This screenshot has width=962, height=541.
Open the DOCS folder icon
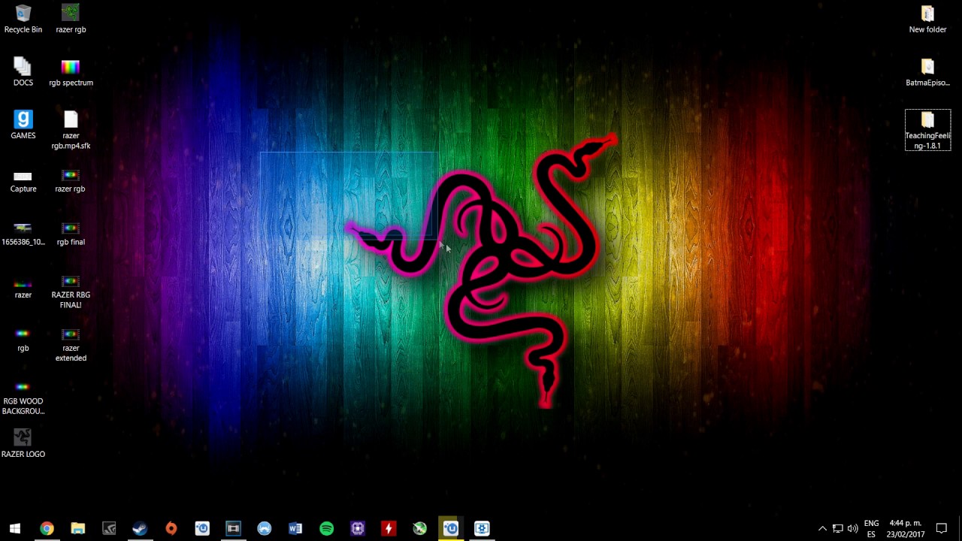tap(23, 72)
